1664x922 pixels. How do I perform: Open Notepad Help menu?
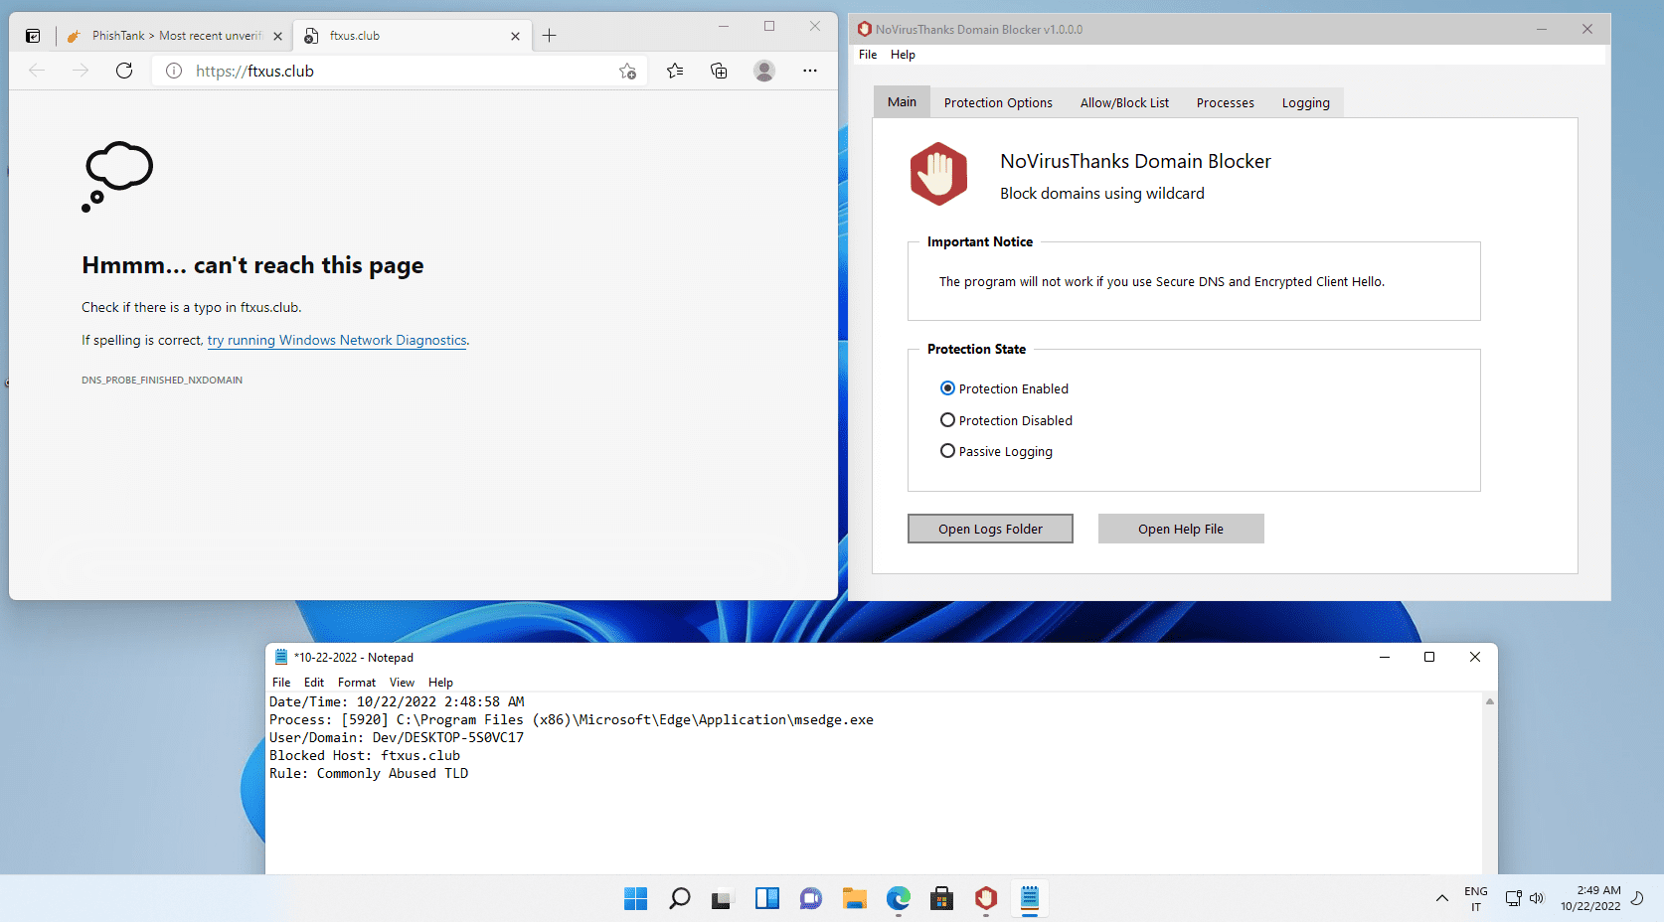440,683
